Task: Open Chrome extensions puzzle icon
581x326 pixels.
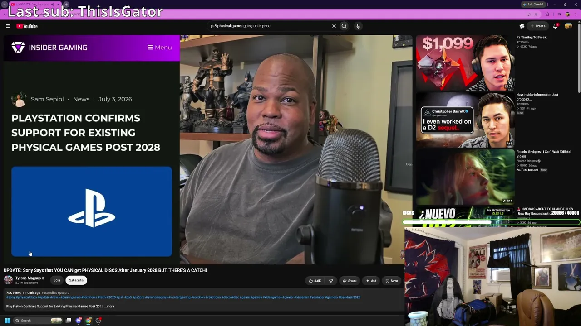Action: 547,14
